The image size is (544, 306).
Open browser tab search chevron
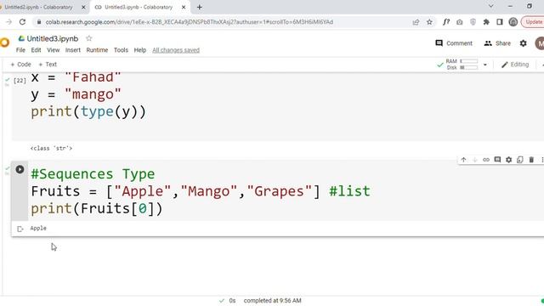coord(491,6)
